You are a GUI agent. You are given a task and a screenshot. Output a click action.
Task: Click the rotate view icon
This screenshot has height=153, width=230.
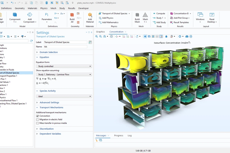pyautogui.click(x=137, y=36)
